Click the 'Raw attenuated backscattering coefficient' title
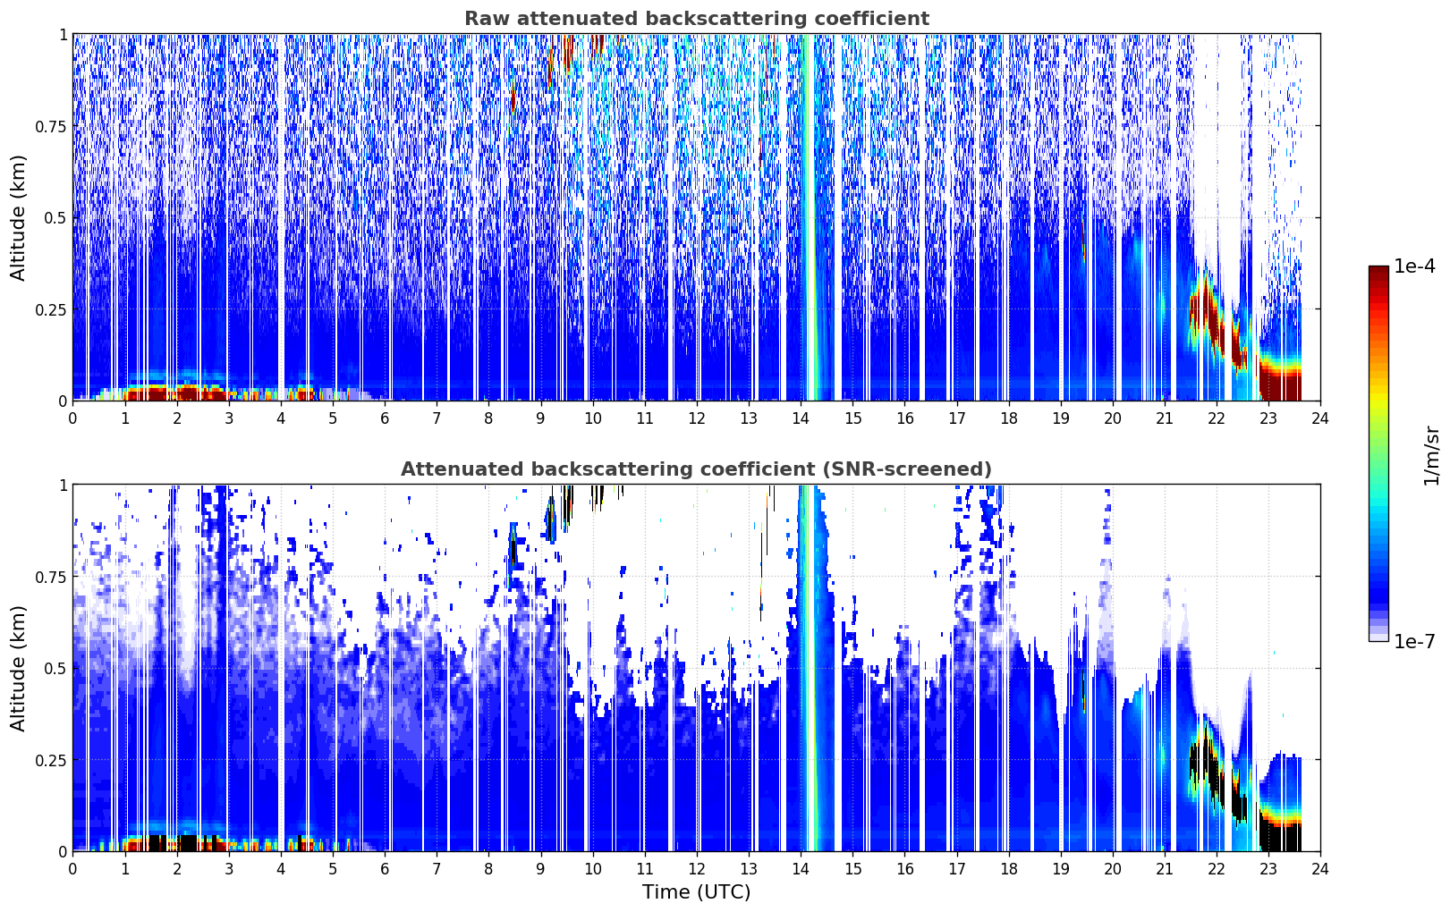This screenshot has width=1450, height=912. pyautogui.click(x=696, y=19)
